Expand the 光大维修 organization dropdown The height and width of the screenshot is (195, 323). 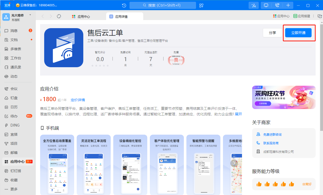pyautogui.click(x=30, y=15)
